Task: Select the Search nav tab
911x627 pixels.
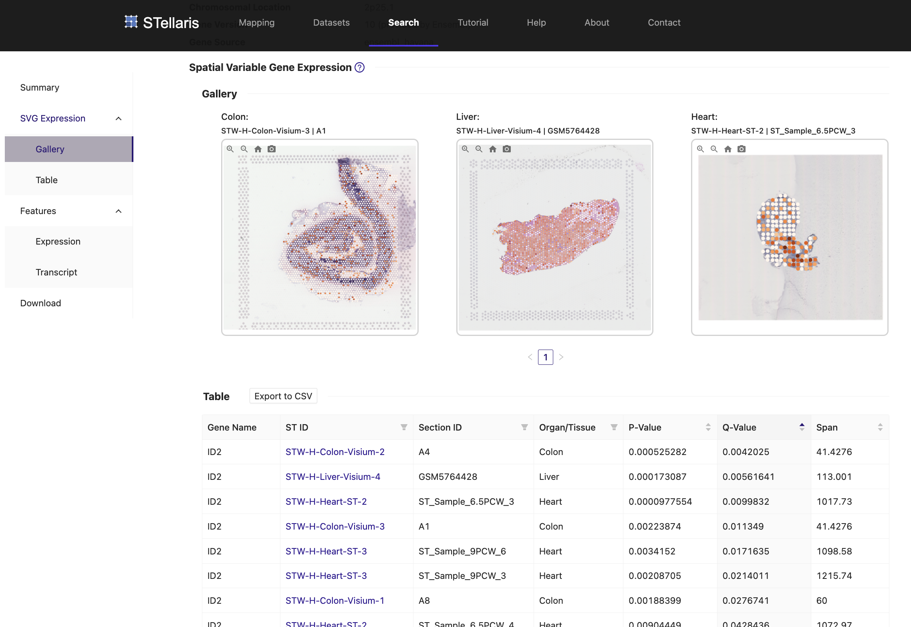Action: (403, 22)
